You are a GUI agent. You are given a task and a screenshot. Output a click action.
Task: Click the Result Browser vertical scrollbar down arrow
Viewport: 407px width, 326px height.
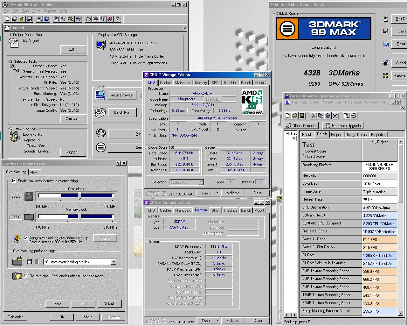point(400,313)
